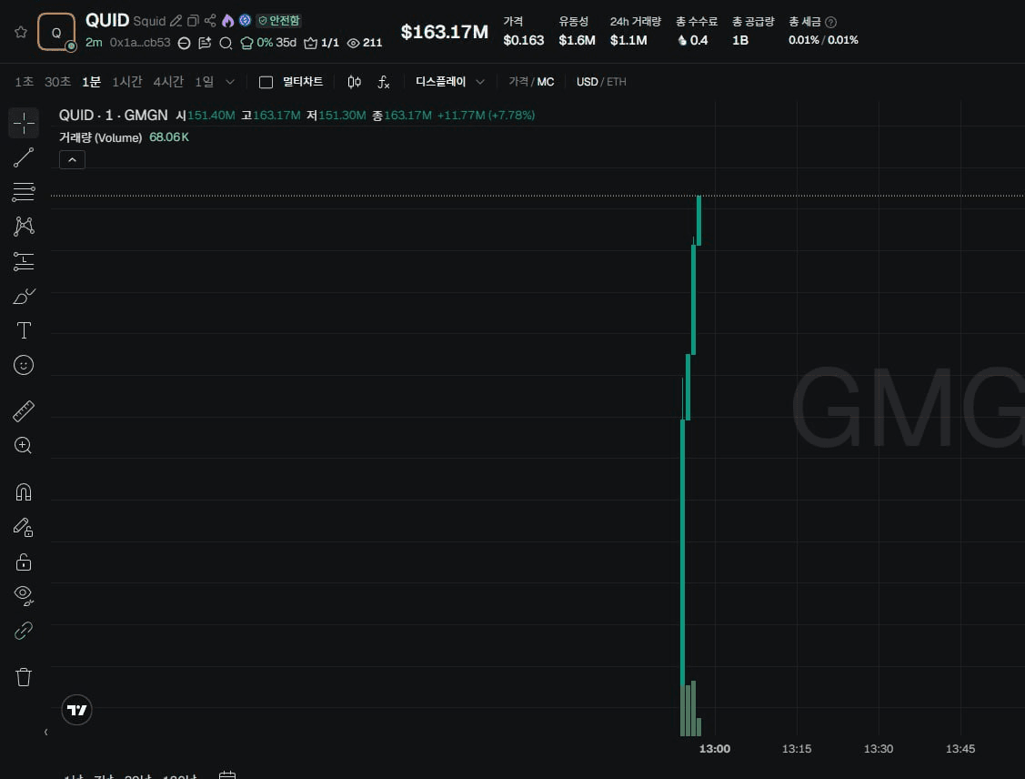Share the QUID token page
The image size is (1025, 779).
[210, 21]
